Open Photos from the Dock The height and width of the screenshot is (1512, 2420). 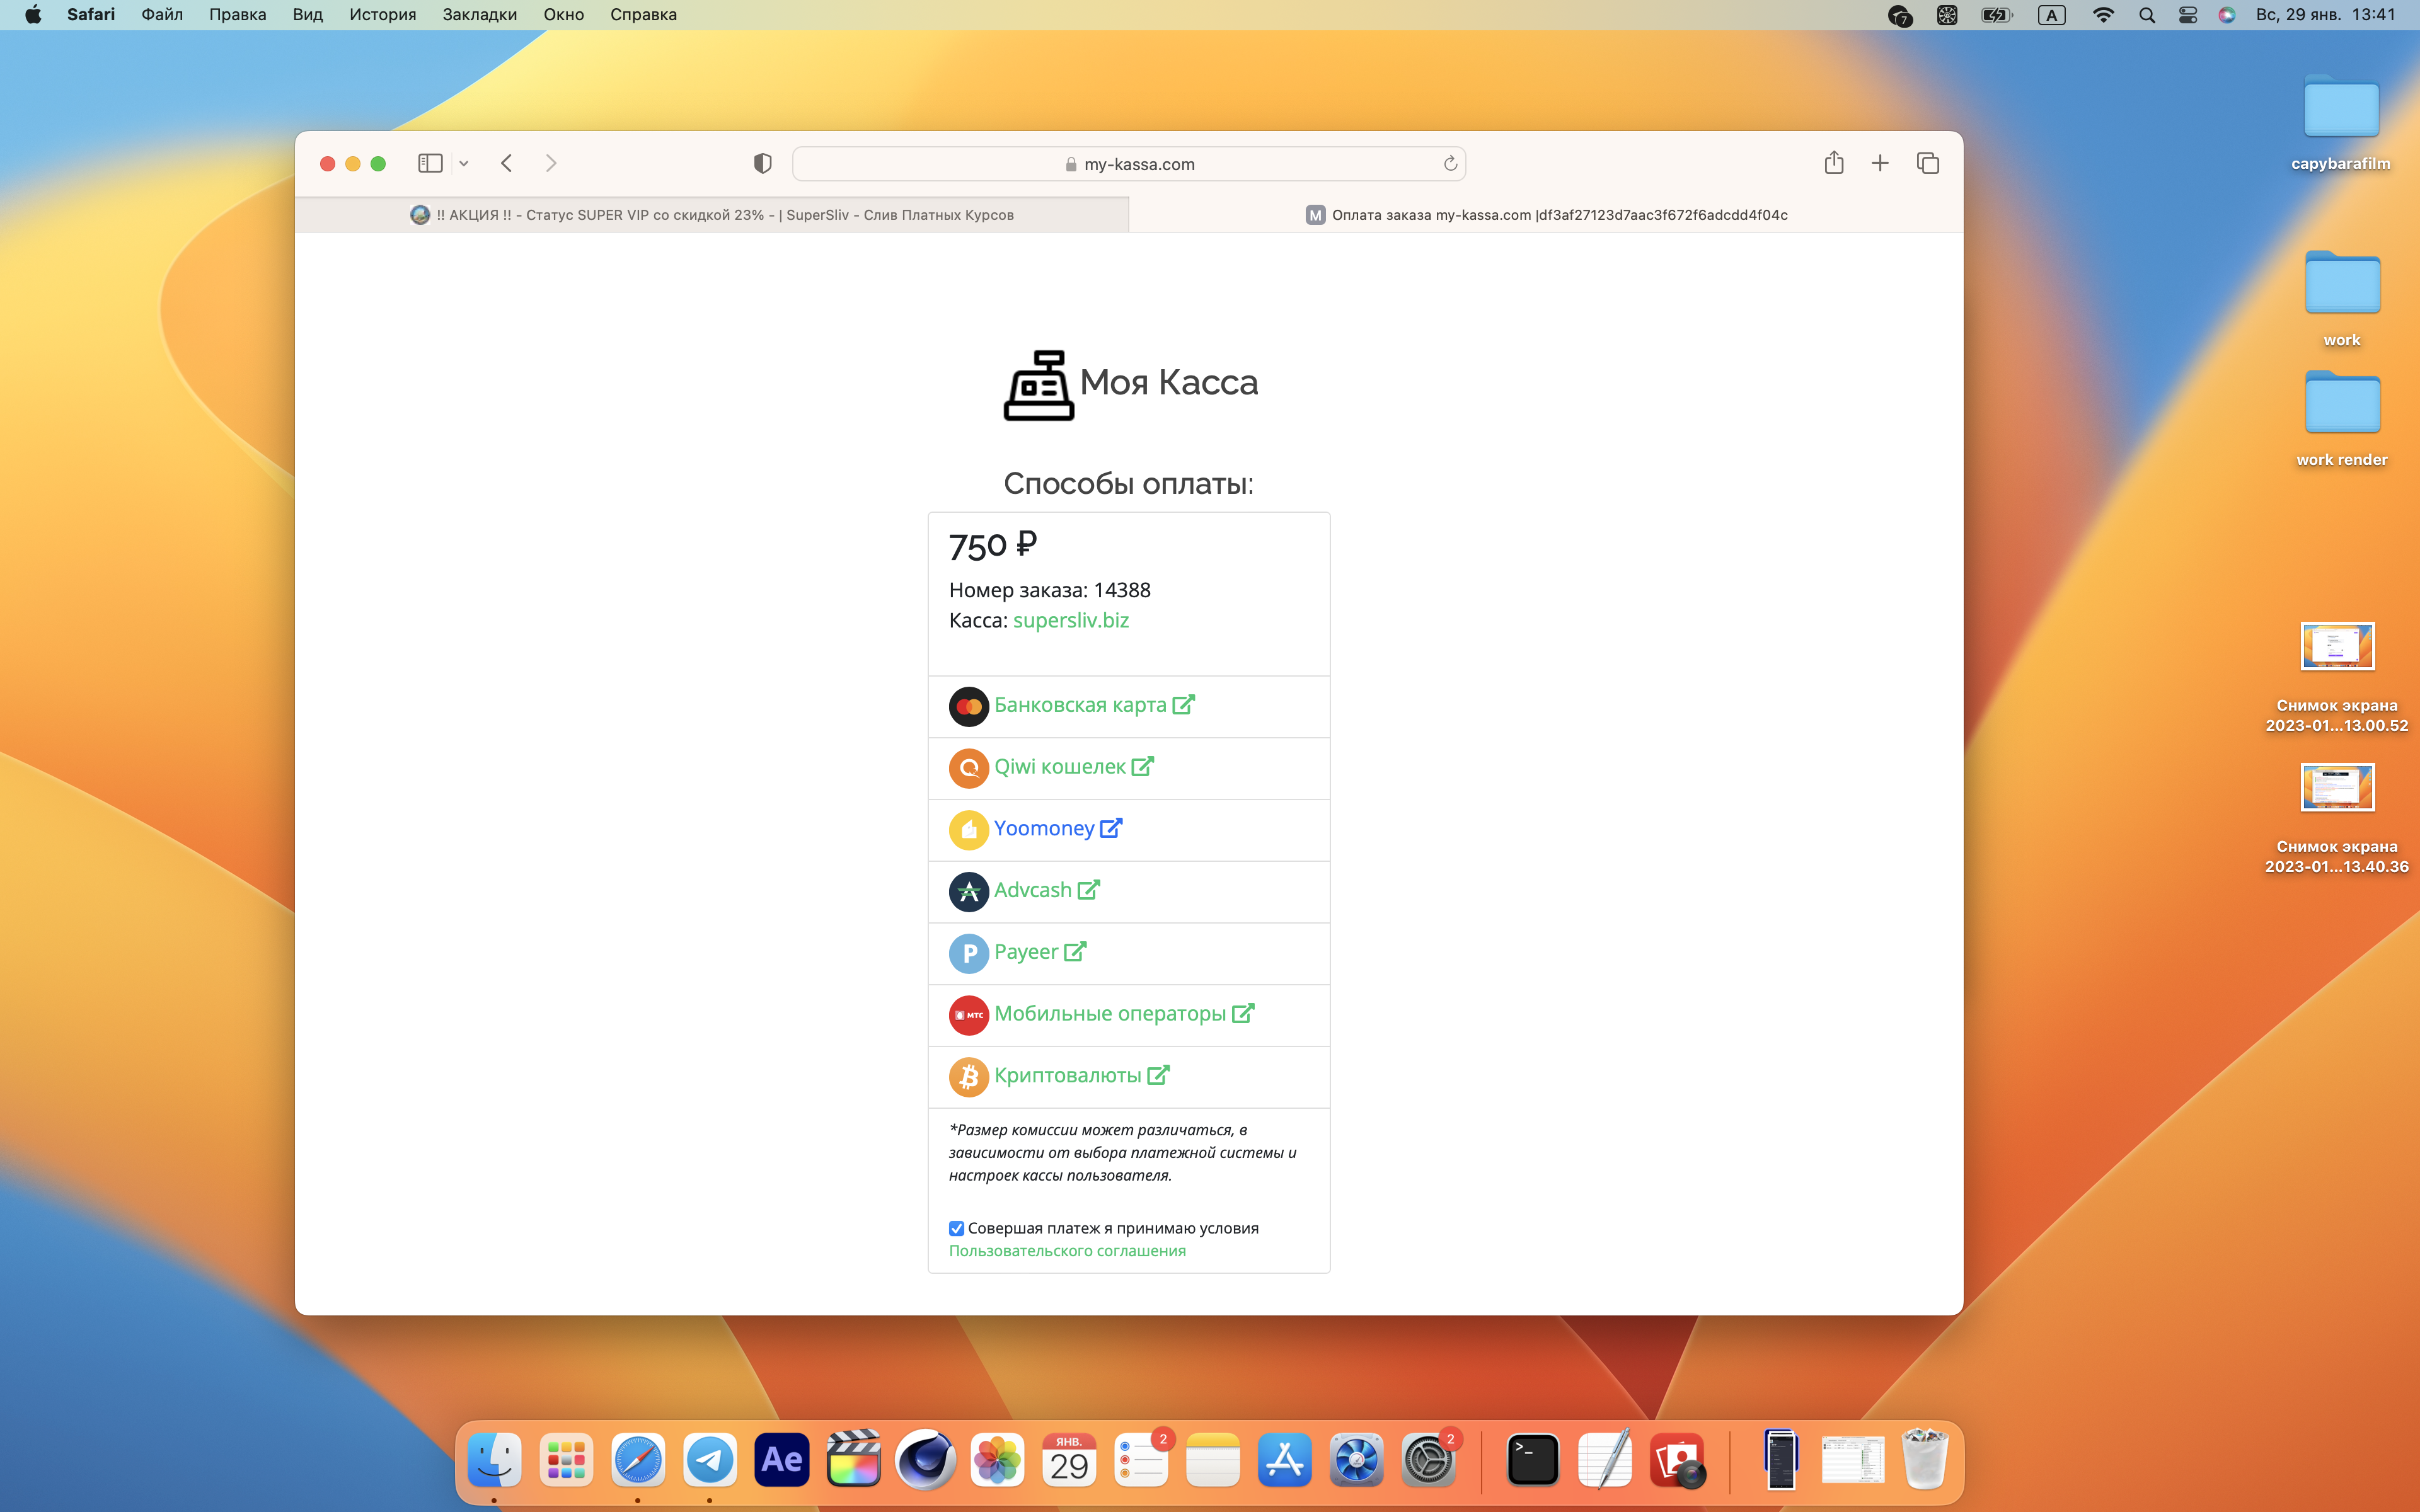(x=998, y=1460)
